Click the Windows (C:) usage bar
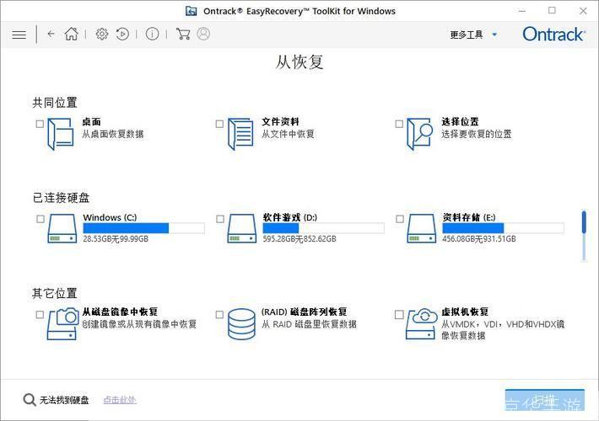Screen dimensions: 599x421 [x=144, y=228]
